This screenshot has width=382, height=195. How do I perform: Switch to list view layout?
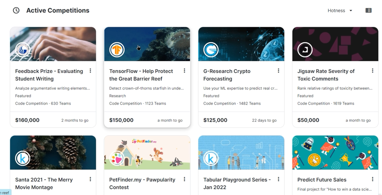tap(368, 11)
